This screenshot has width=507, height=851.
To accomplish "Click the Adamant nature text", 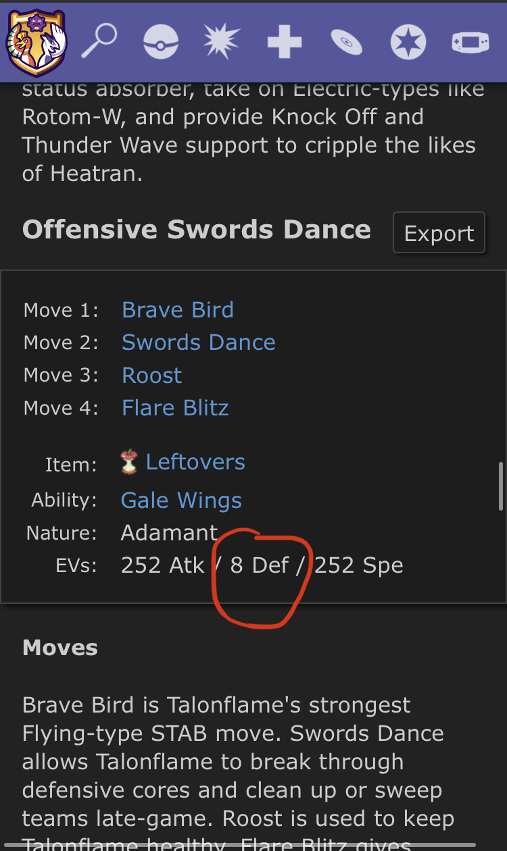I will [170, 533].
